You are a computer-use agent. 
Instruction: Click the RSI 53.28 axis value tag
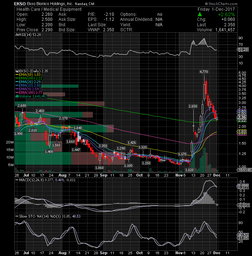pyautogui.click(x=243, y=50)
